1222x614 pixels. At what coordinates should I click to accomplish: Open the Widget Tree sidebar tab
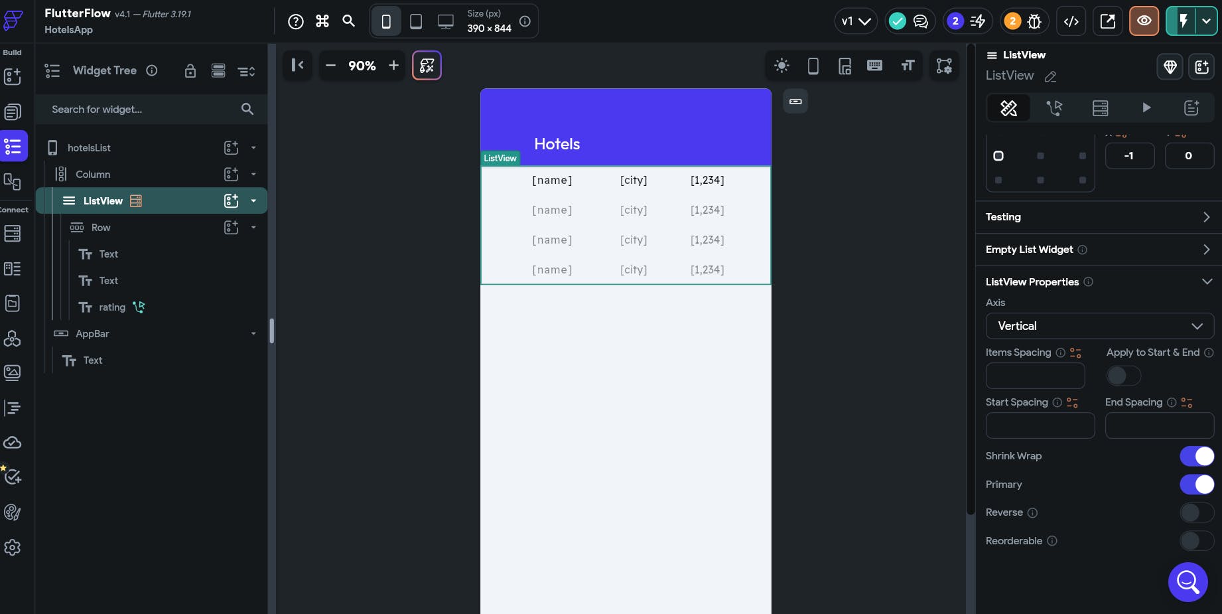click(x=13, y=146)
